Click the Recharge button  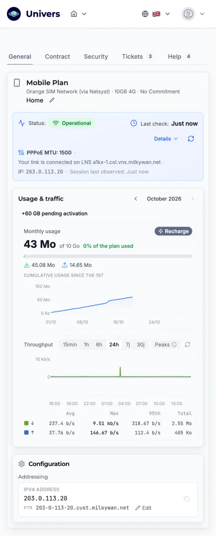coord(173,231)
